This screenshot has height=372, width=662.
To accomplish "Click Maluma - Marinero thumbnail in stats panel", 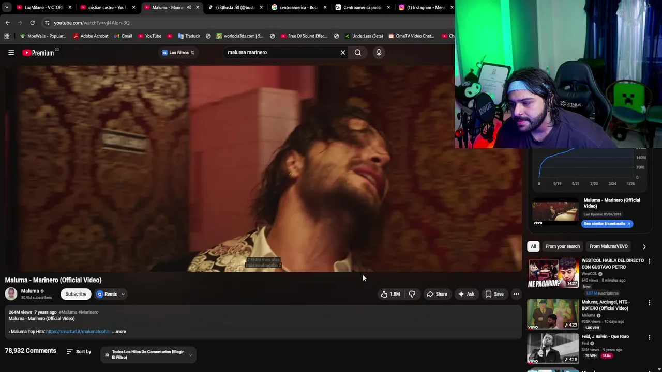I will coord(555,212).
